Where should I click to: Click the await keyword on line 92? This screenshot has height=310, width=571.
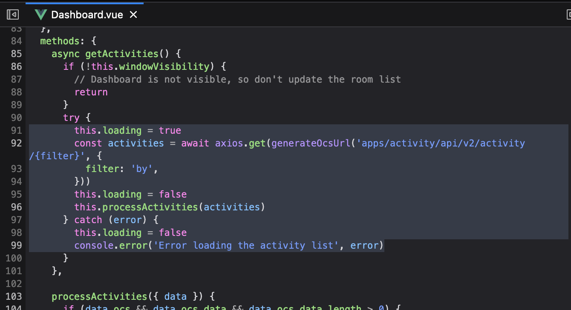pos(195,143)
